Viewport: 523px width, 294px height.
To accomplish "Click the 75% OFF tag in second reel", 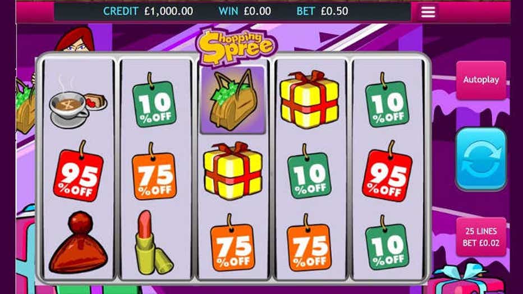I will point(154,172).
